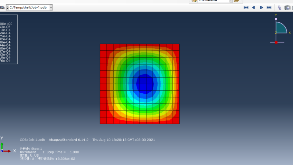Viewport: 293px width, 165px height.
Task: Expand arrow next to the cube icon
Action: click(x=241, y=1)
